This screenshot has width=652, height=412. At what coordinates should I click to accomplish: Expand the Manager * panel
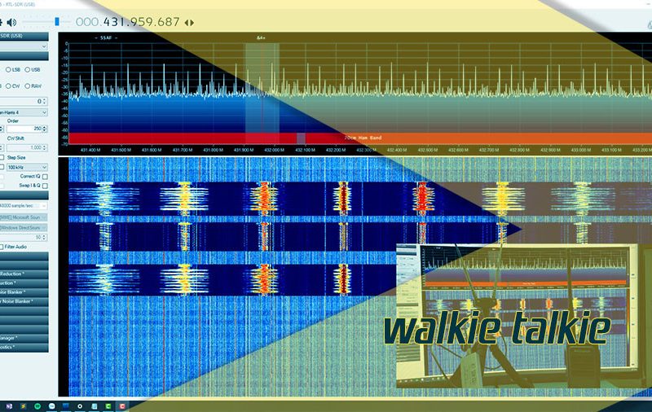(x=24, y=338)
